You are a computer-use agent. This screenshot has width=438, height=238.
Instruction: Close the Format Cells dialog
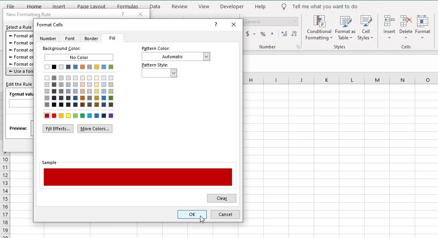tap(234, 24)
